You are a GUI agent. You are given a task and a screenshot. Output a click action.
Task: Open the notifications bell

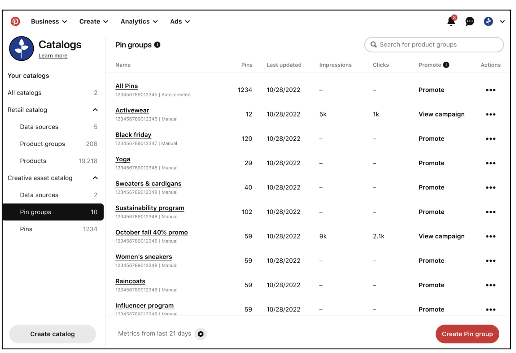click(451, 21)
